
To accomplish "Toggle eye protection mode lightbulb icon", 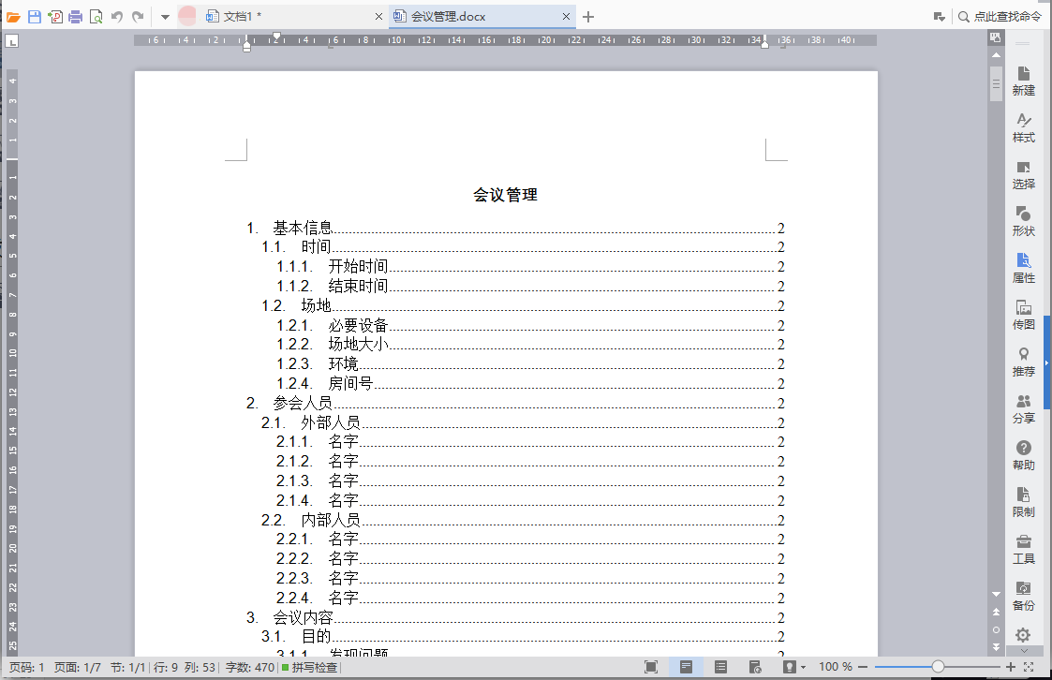I will 790,667.
